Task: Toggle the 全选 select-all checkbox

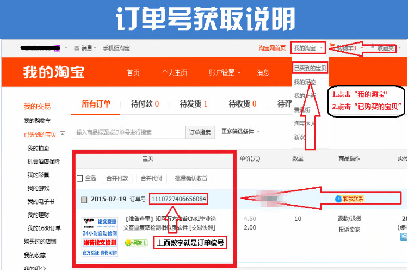Action: click(80, 178)
